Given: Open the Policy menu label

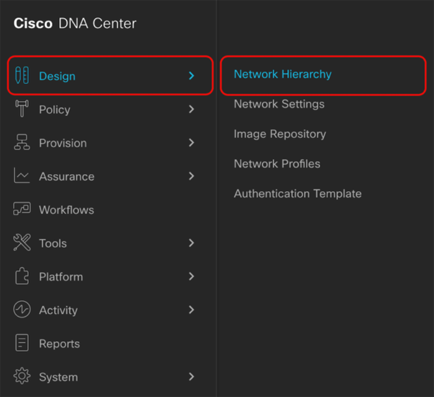Looking at the screenshot, I should [x=55, y=110].
